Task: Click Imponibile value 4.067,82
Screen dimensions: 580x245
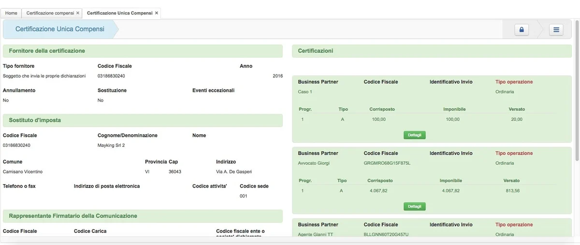Action: [x=450, y=191]
